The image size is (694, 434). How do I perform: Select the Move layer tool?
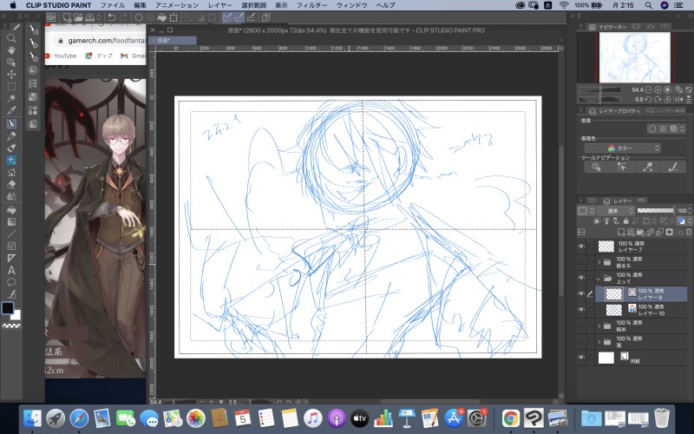pyautogui.click(x=11, y=74)
